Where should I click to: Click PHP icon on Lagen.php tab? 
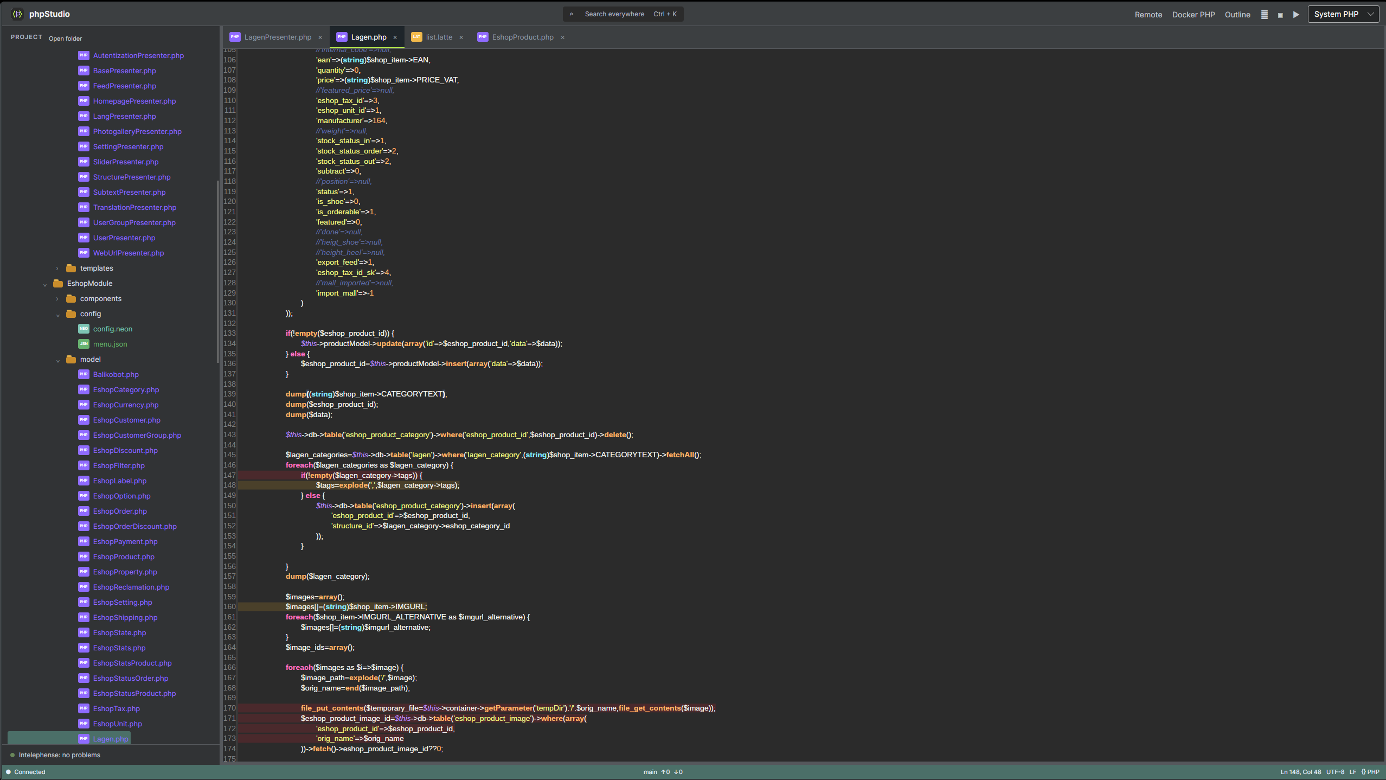click(x=342, y=37)
